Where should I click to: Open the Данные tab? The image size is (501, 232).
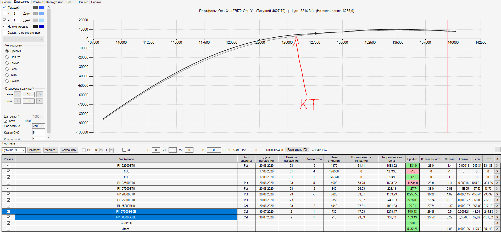click(x=83, y=2)
